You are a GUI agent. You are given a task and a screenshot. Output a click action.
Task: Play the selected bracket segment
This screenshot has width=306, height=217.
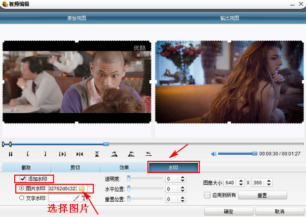(62, 154)
